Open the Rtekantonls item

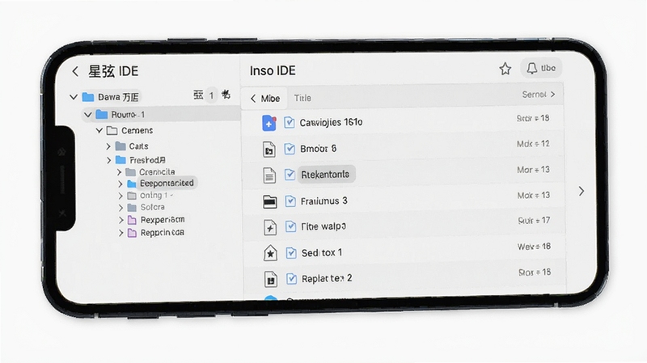tap(325, 175)
